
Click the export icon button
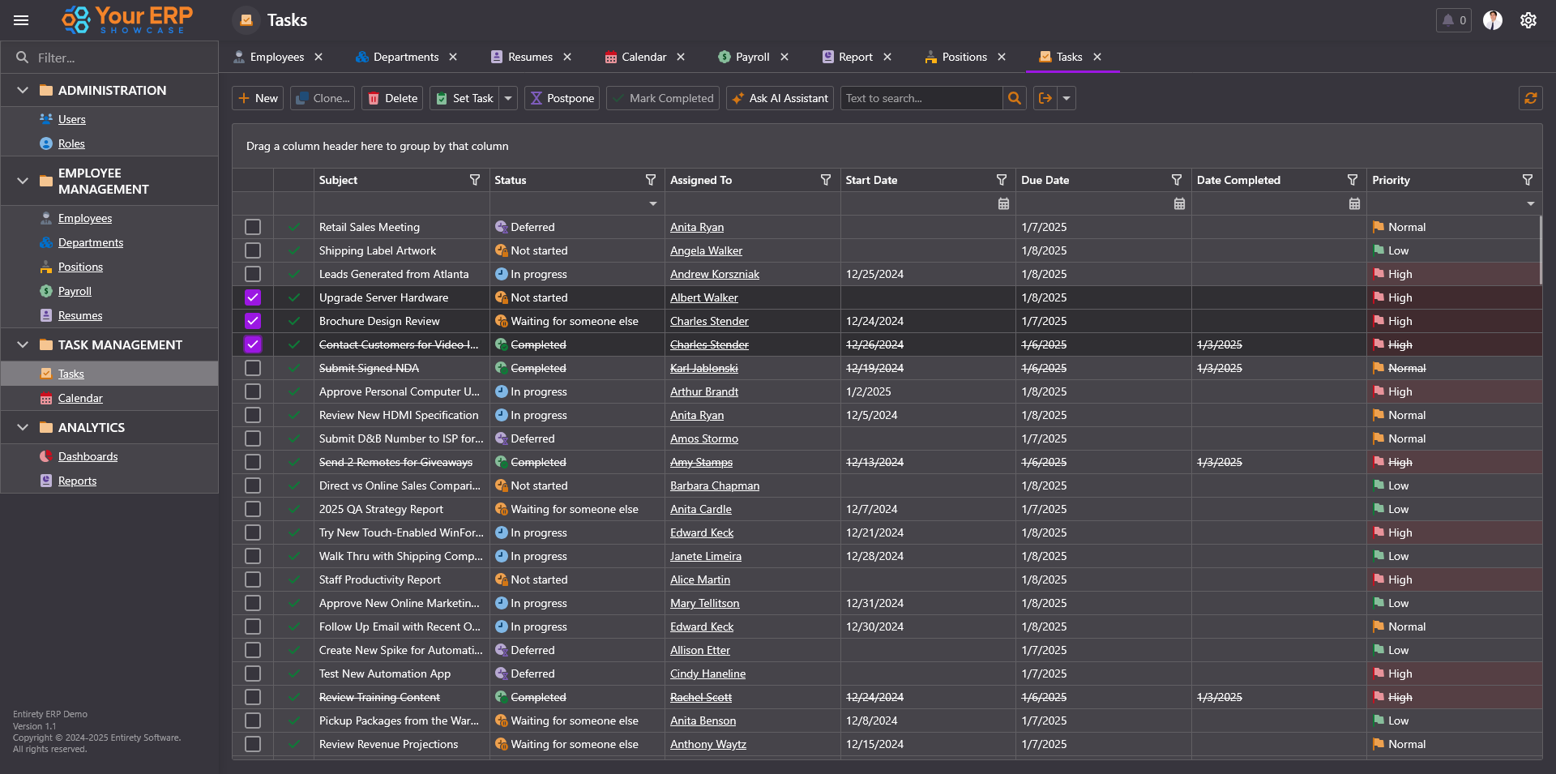pyautogui.click(x=1045, y=98)
